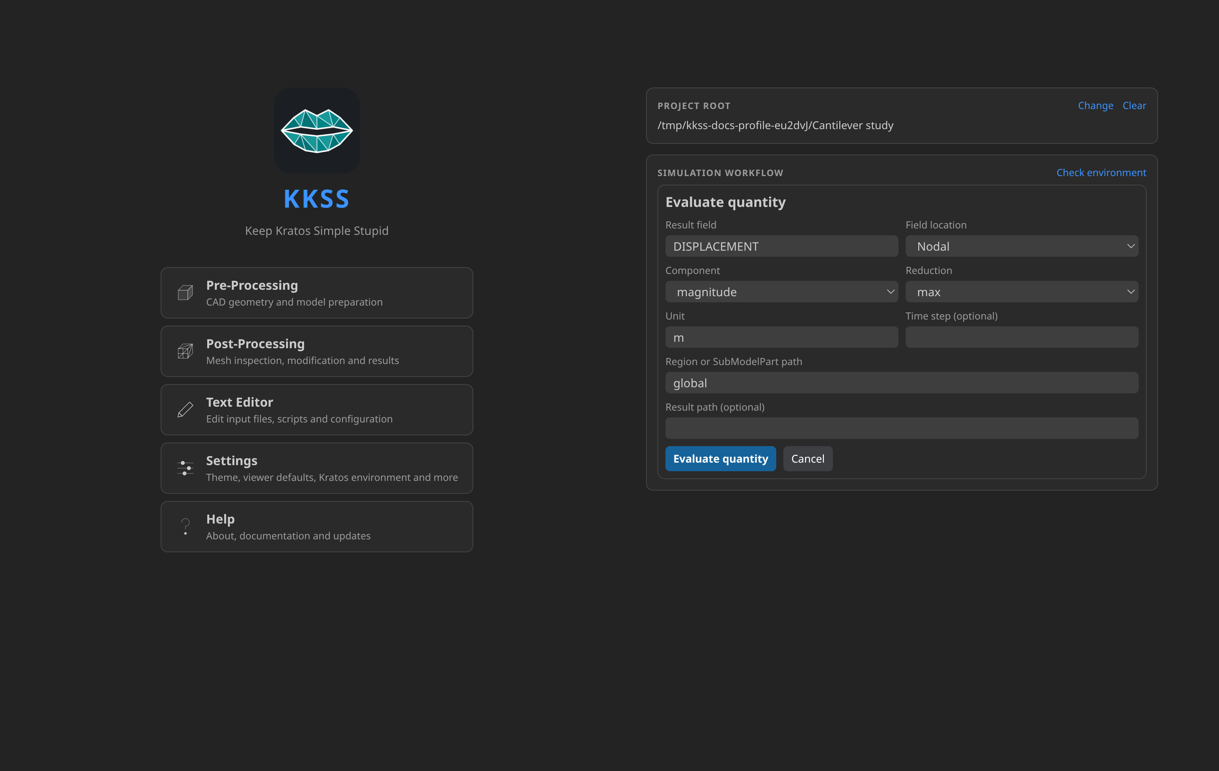Click the KKSS title text

tap(317, 198)
